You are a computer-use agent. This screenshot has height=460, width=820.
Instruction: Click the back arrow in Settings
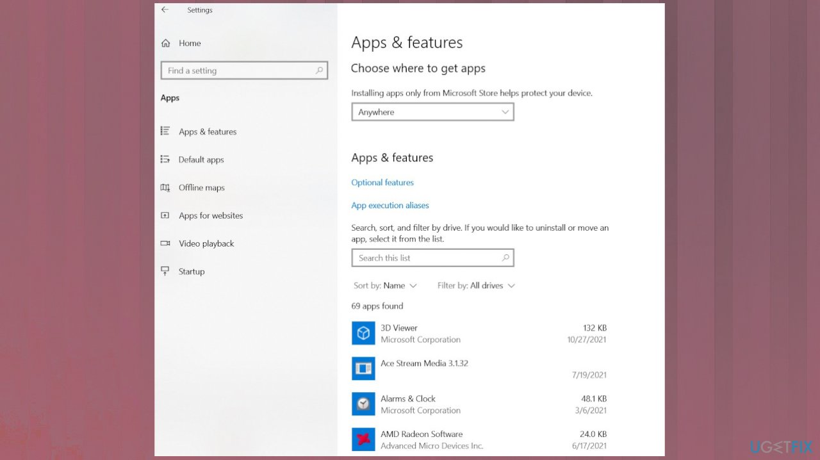pyautogui.click(x=165, y=10)
